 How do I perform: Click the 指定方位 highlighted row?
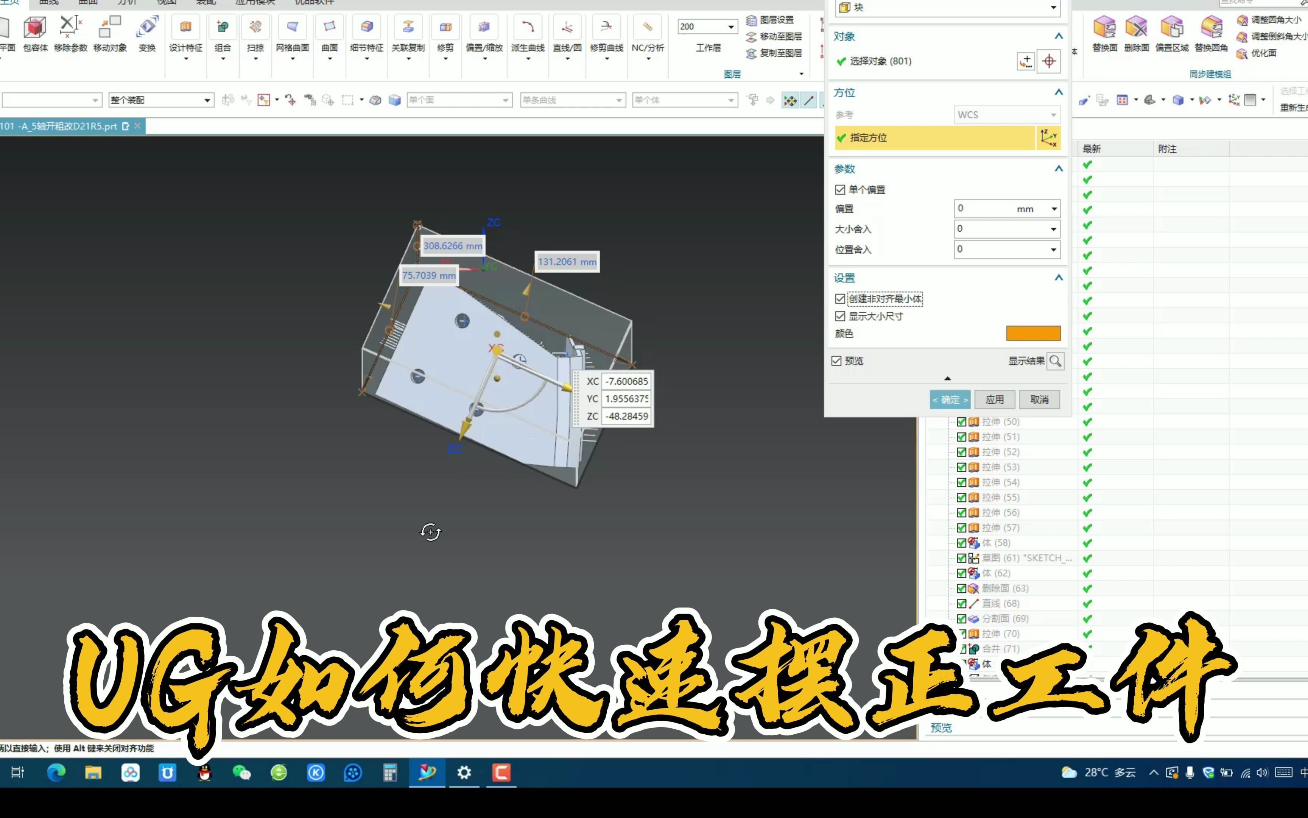pos(934,138)
